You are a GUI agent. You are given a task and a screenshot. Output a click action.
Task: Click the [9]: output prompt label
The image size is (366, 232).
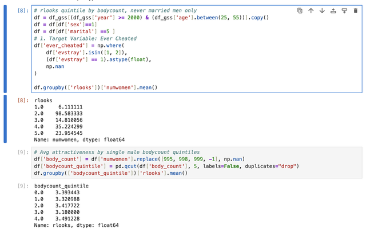tap(23, 186)
